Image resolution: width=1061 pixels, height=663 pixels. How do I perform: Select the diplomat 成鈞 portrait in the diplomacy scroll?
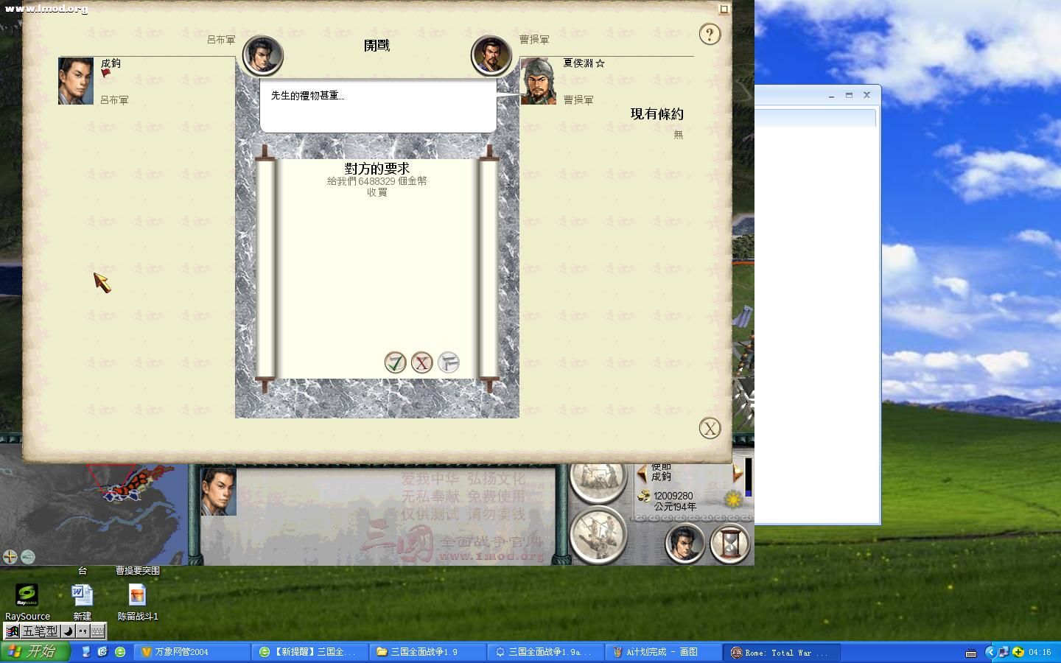point(76,81)
